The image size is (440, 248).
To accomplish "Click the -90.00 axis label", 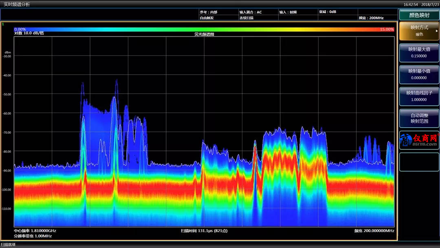I will tap(7, 170).
